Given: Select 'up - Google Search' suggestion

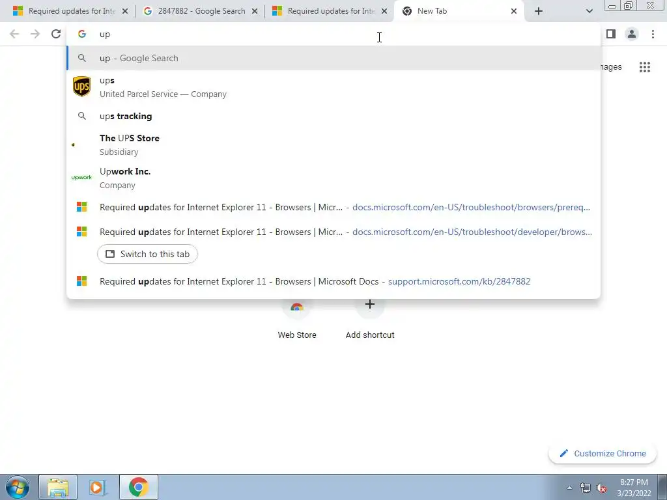Looking at the screenshot, I should (333, 58).
